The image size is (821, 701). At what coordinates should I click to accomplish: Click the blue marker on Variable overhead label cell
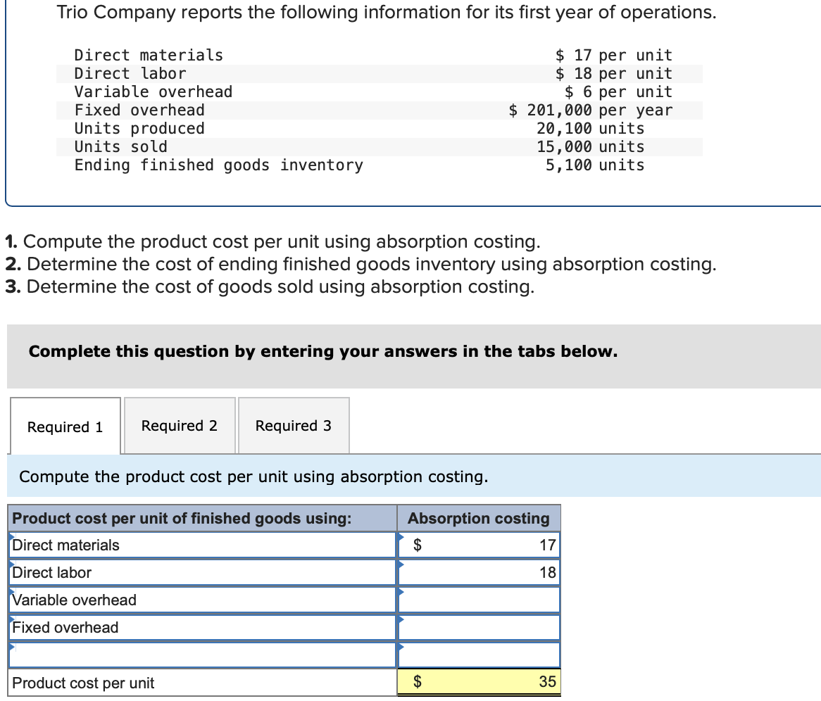tap(11, 593)
